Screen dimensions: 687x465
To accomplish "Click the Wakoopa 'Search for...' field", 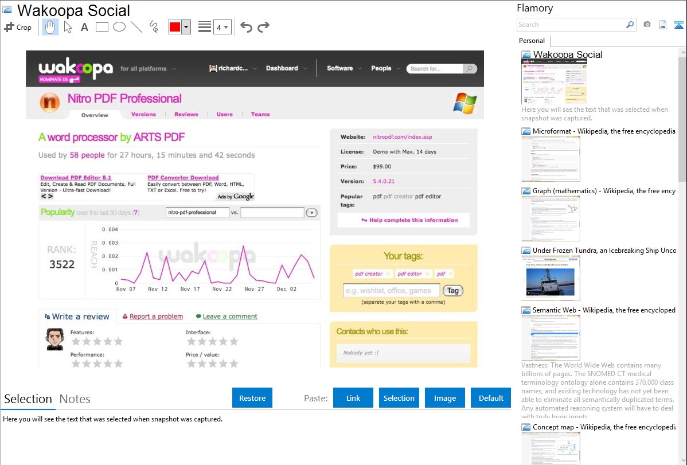I will [434, 69].
